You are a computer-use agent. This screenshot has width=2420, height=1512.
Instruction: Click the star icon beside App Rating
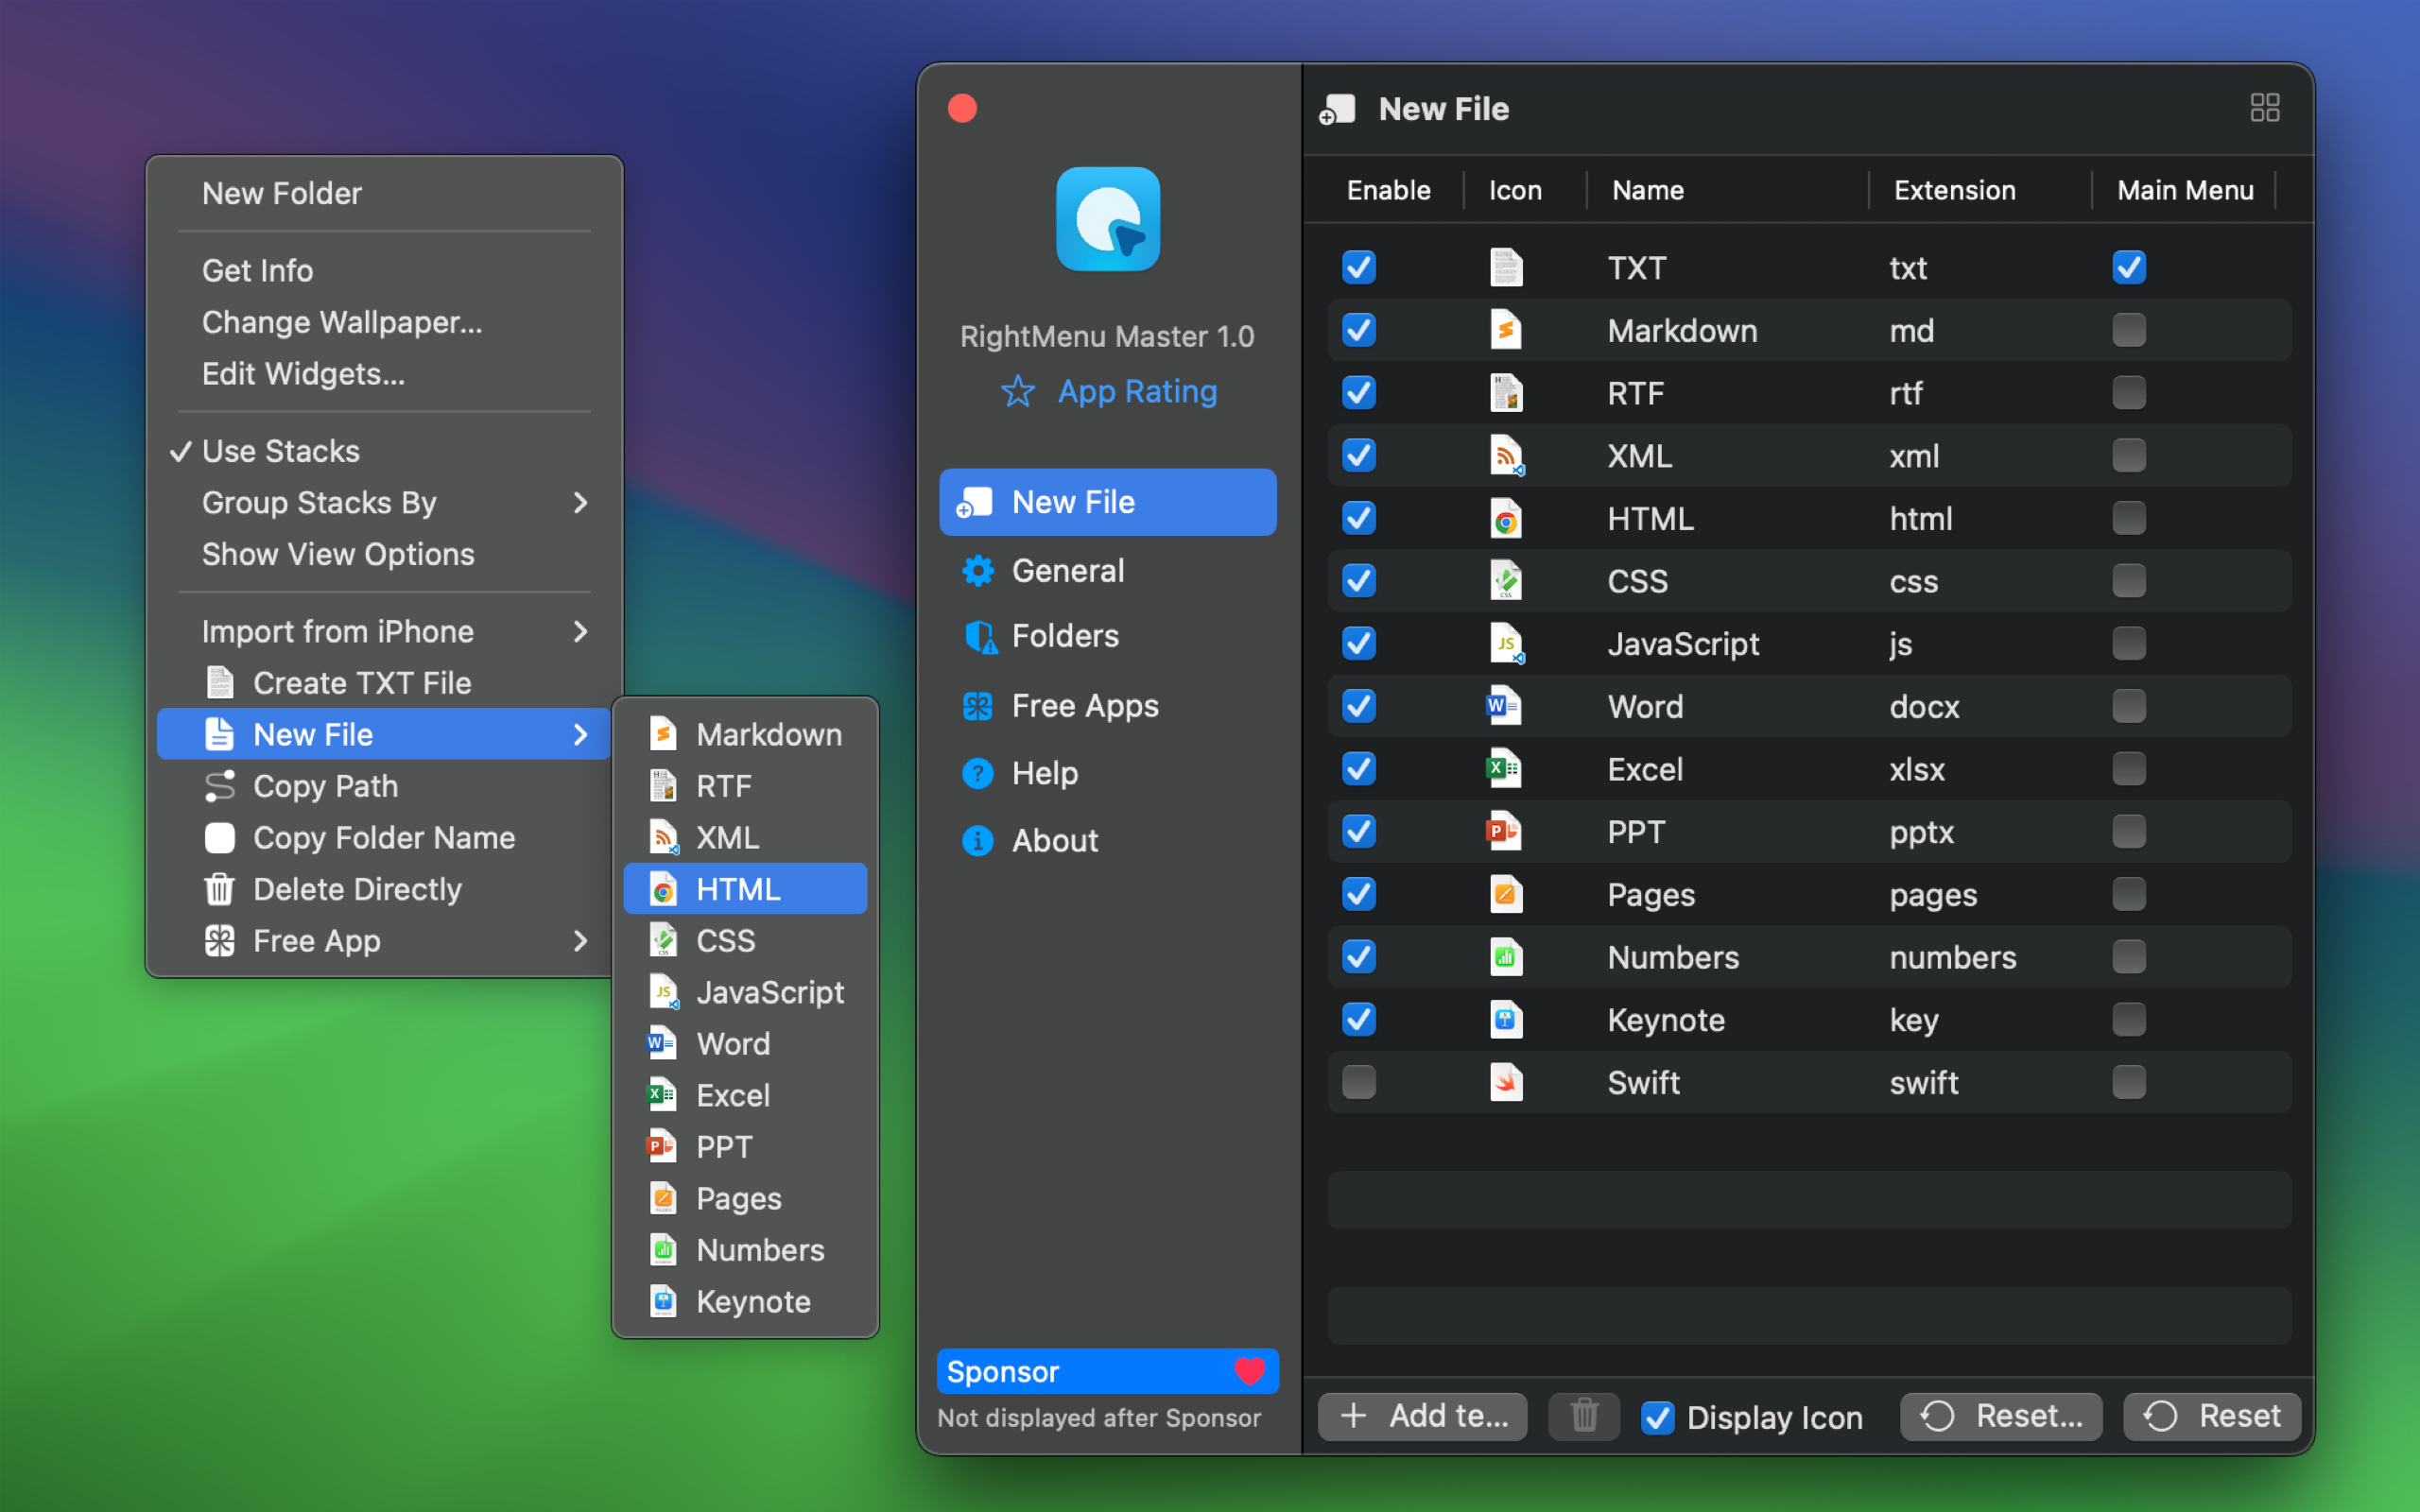1017,391
